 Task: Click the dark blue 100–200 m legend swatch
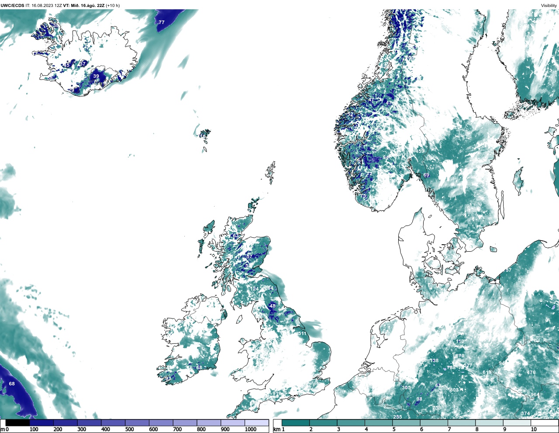click(x=41, y=423)
